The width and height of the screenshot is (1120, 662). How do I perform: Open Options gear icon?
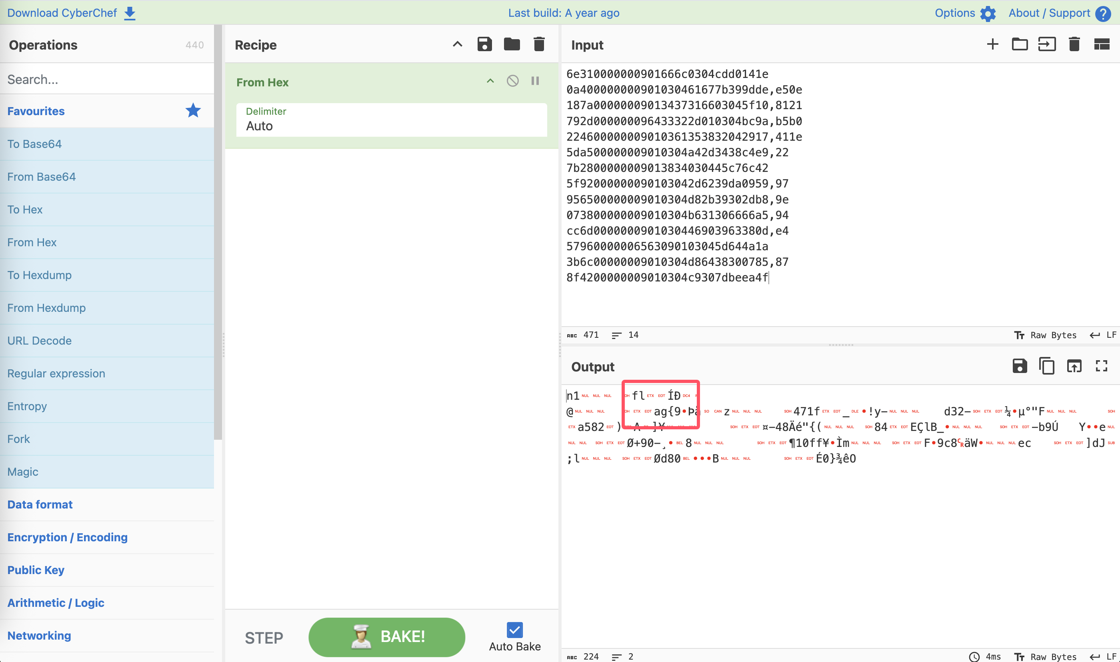988,13
